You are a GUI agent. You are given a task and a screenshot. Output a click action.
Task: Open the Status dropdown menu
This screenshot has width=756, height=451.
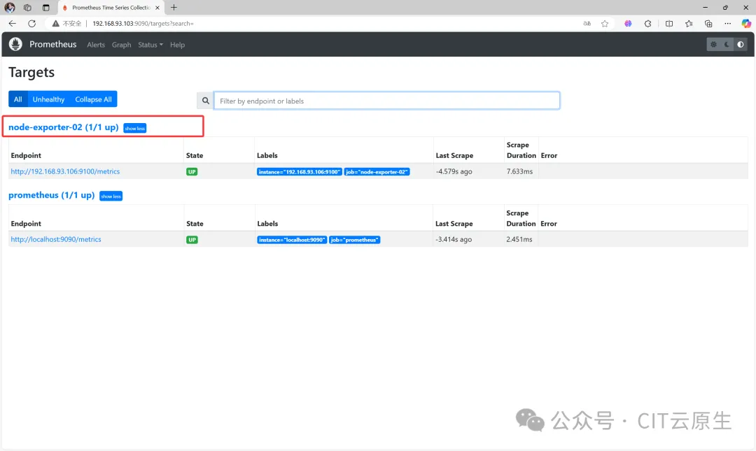tap(150, 45)
